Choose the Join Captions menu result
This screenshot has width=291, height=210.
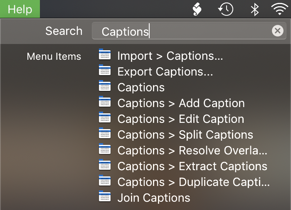click(x=153, y=198)
